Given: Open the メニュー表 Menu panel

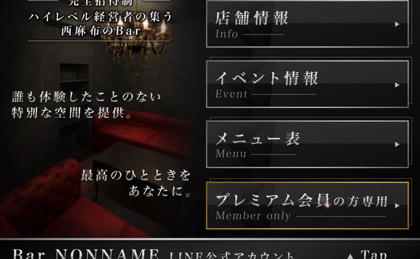Looking at the screenshot, I should (x=307, y=144).
